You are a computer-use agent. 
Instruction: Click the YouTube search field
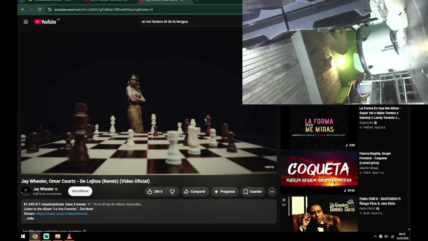point(191,21)
